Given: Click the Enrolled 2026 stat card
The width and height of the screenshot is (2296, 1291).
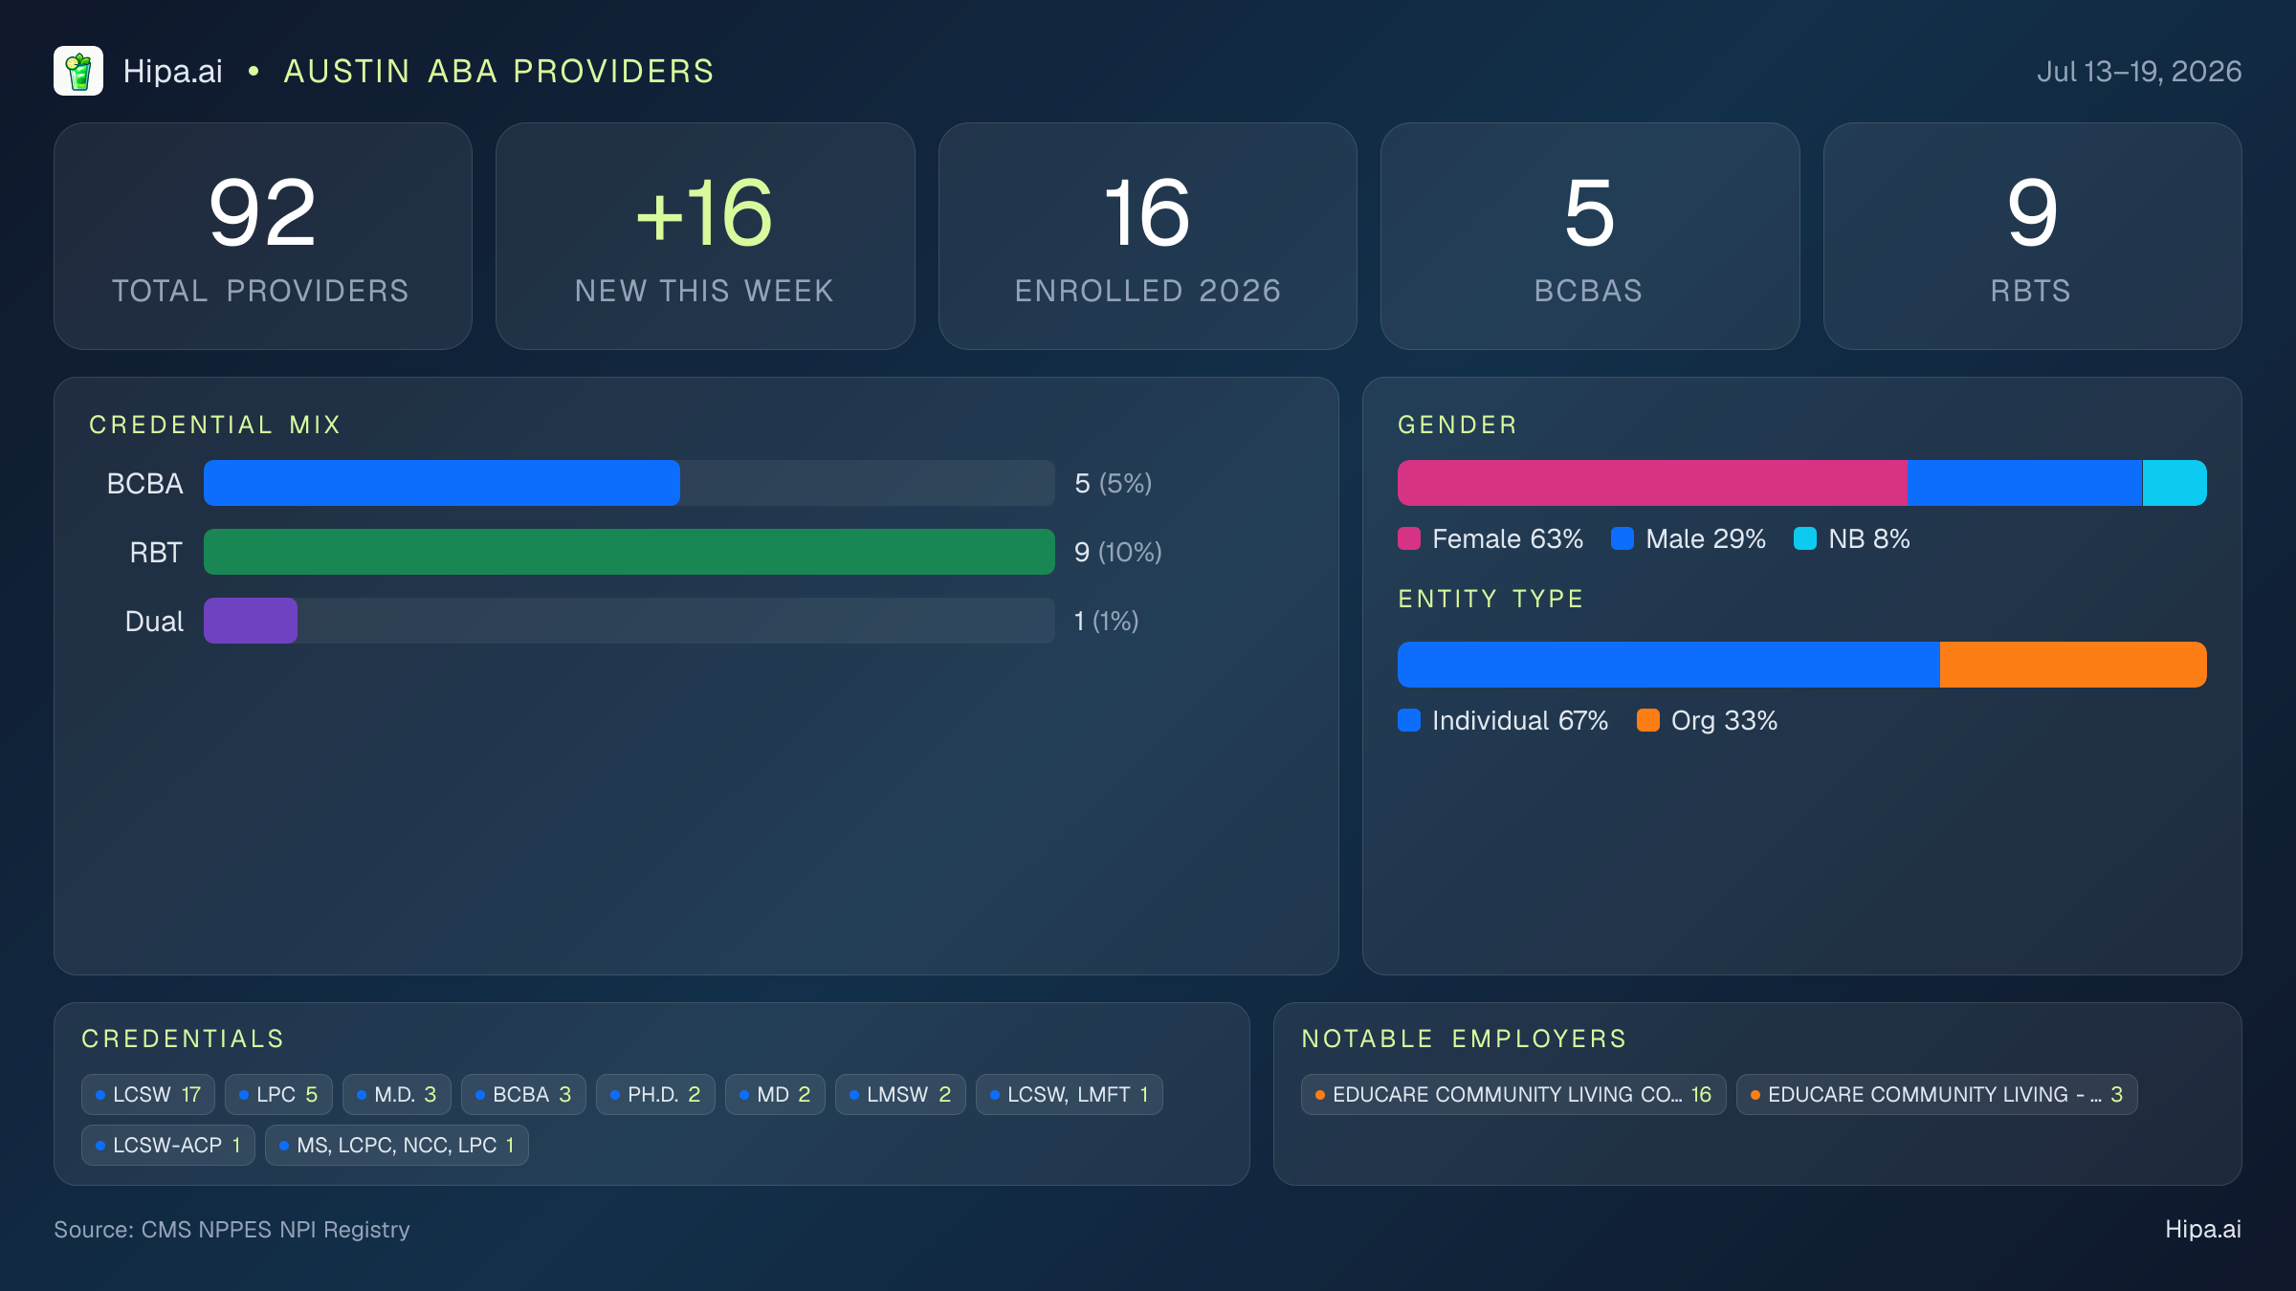Looking at the screenshot, I should coord(1148,236).
